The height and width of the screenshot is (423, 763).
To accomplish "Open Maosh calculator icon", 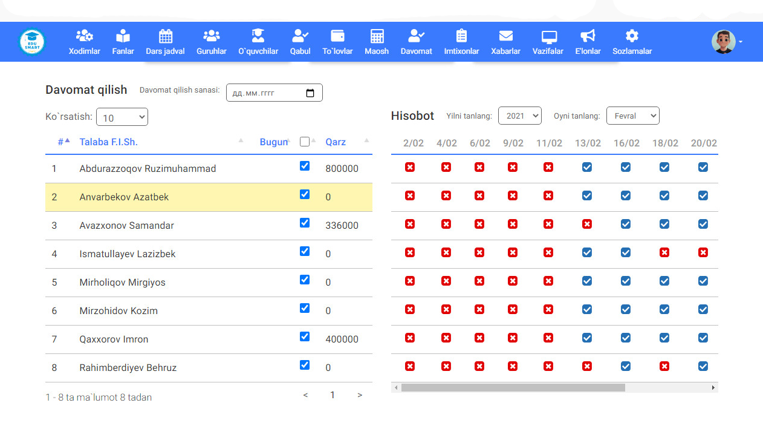I will click(377, 36).
